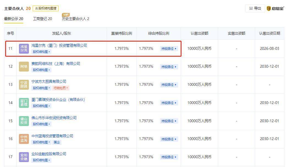Click the 佛山投资 logo badge
This screenshot has width=289, height=167.
coord(24,121)
